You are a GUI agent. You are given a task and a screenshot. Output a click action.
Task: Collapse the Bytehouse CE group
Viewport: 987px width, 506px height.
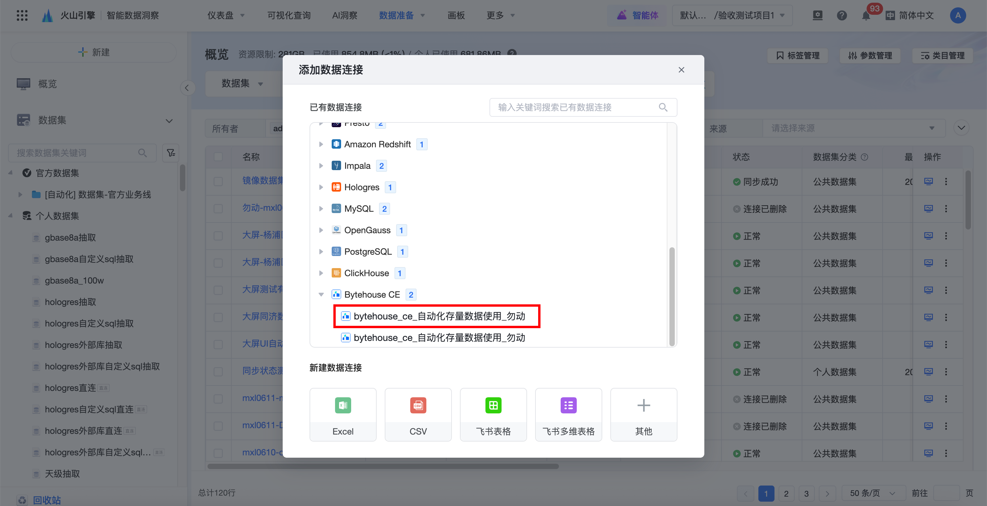[321, 295]
